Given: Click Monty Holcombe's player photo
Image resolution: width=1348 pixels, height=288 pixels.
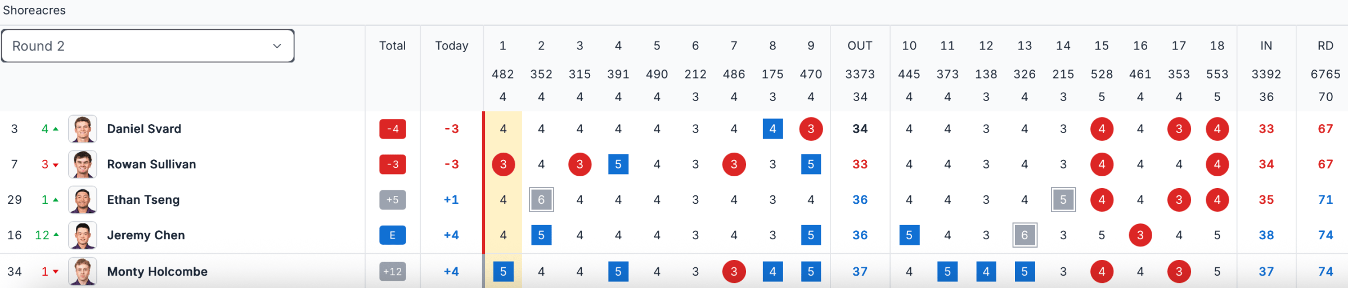Looking at the screenshot, I should pos(83,272).
